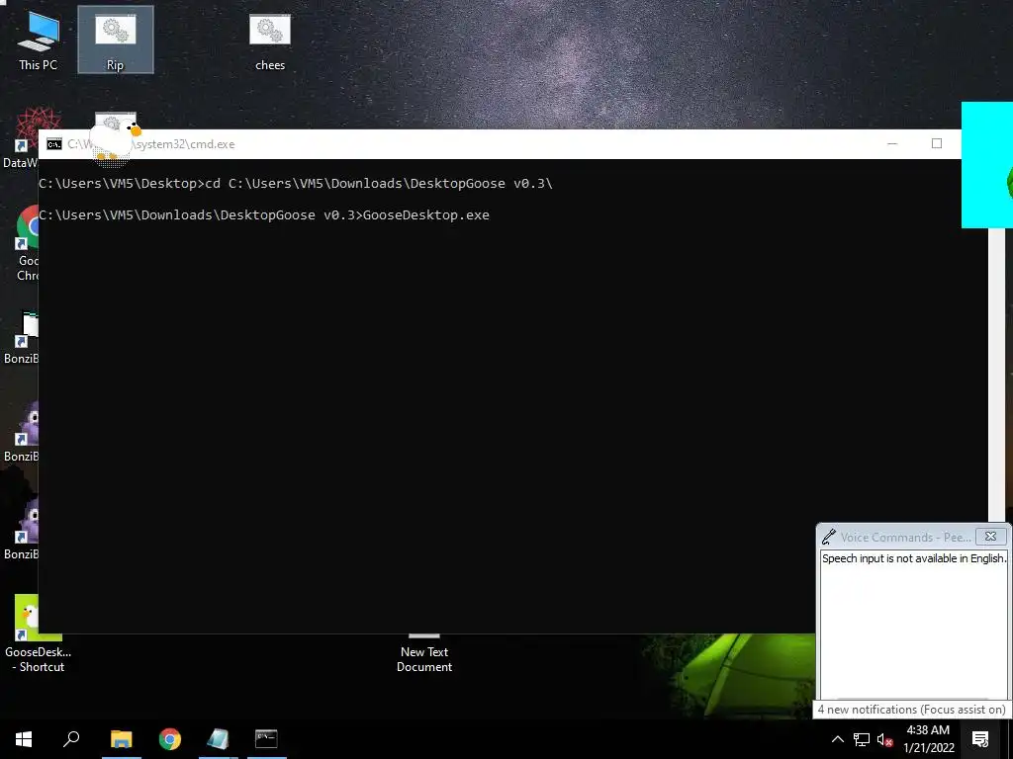This screenshot has height=759, width=1013.
Task: Open the taskbar clock and date
Action: [x=928, y=739]
